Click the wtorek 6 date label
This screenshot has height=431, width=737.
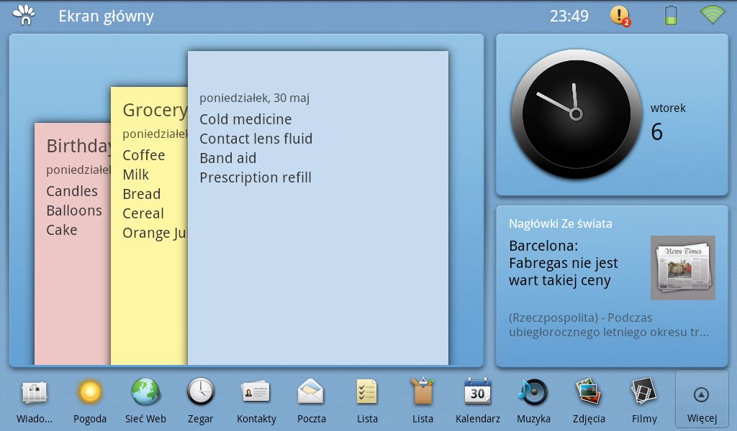[668, 124]
